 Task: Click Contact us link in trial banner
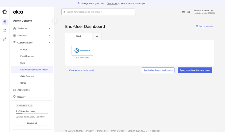coord(112,3)
